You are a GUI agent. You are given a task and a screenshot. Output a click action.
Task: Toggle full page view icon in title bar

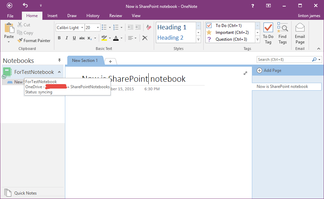[x=268, y=5]
